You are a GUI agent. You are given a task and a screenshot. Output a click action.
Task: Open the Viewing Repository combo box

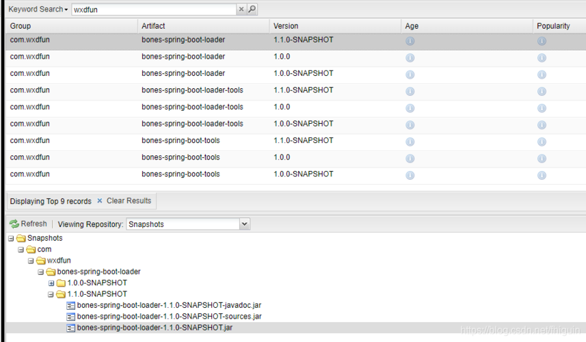coord(245,224)
